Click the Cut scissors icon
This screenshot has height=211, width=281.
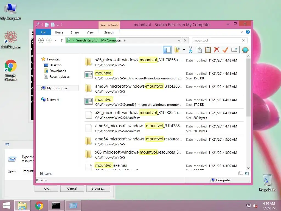190,50
